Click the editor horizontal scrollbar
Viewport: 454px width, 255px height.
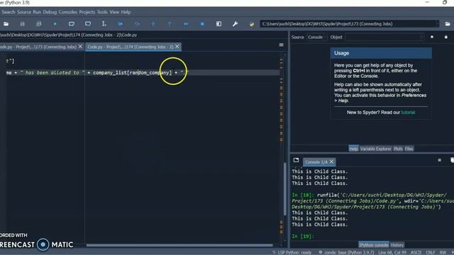click(x=179, y=245)
